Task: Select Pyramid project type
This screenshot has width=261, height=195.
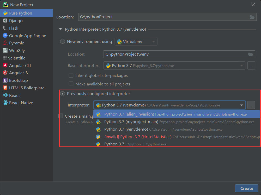Action: point(27,43)
